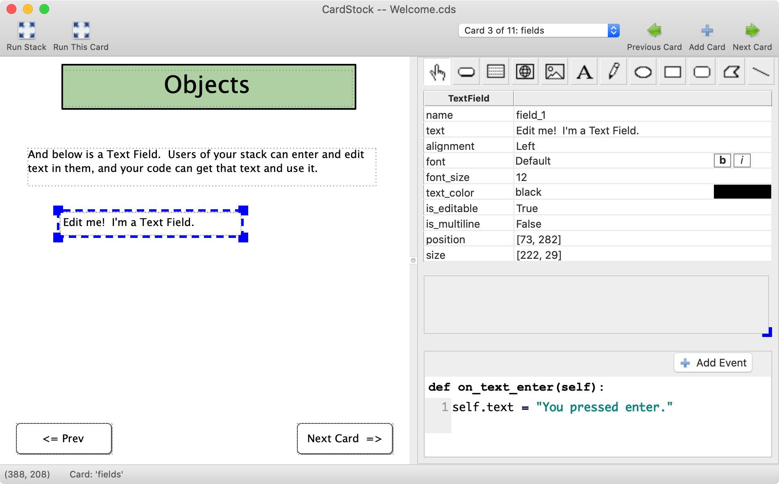Viewport: 779px width, 484px height.
Task: Go to Previous Card with green arrow
Action: coord(654,30)
